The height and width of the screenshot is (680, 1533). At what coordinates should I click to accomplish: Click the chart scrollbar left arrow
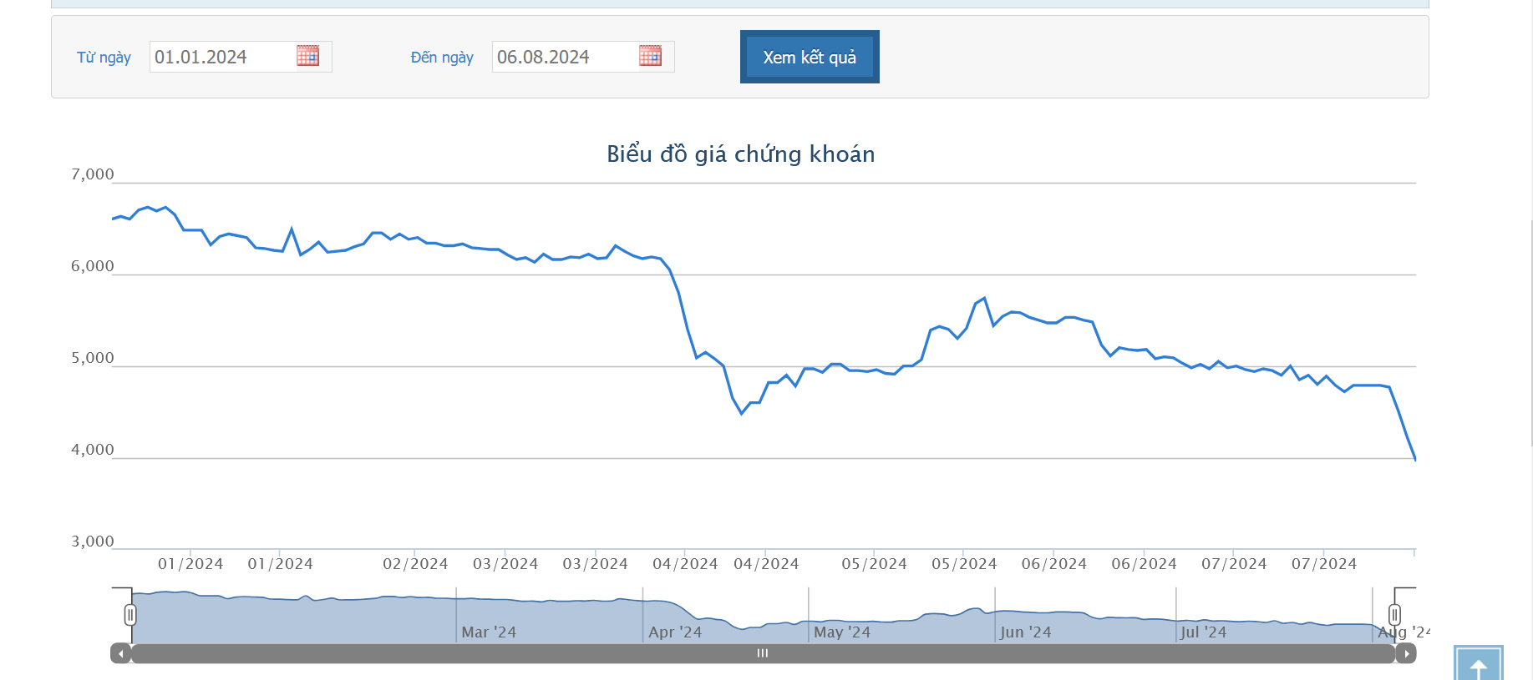121,653
